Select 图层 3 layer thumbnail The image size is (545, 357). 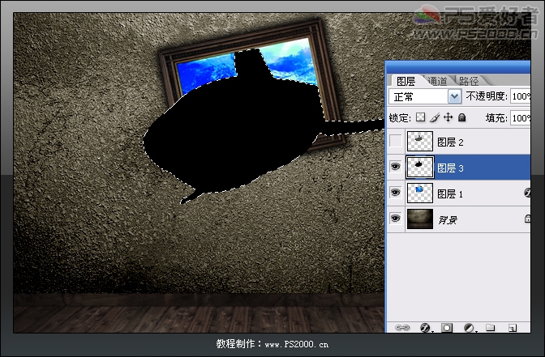point(420,168)
